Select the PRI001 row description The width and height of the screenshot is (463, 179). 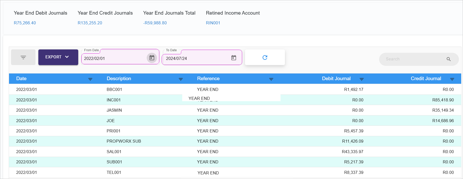pos(113,131)
